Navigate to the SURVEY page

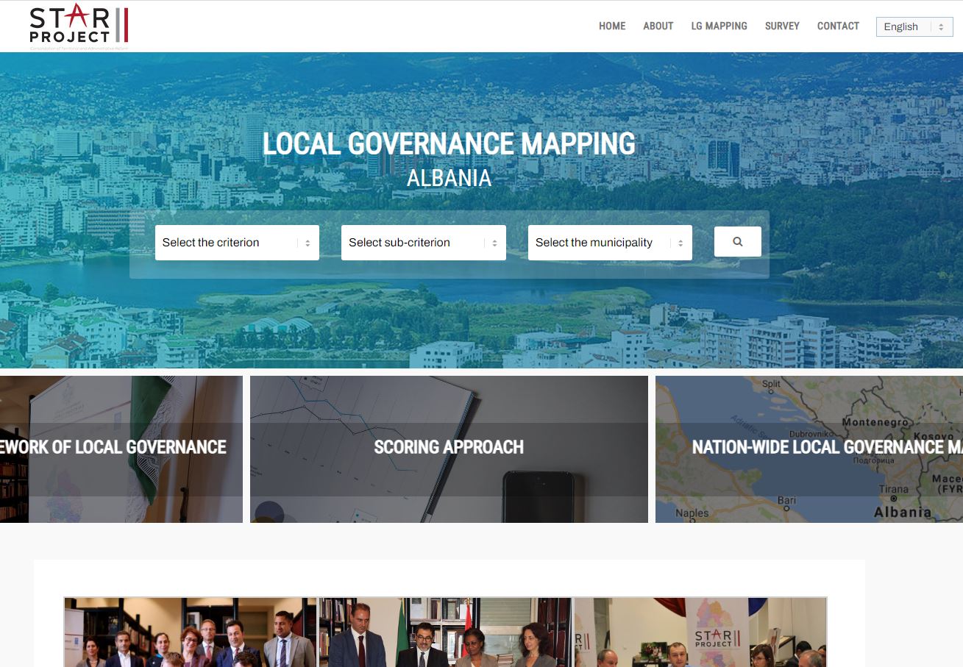click(782, 26)
